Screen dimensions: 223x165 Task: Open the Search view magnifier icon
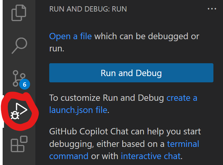19,45
